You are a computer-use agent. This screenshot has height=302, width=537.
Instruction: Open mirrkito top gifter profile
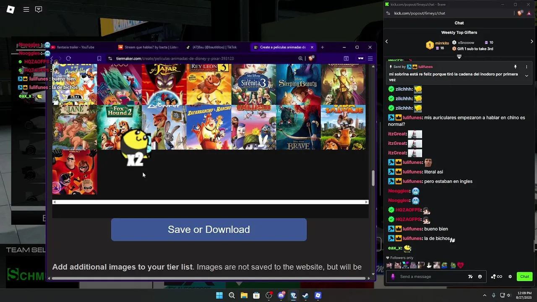442,43
